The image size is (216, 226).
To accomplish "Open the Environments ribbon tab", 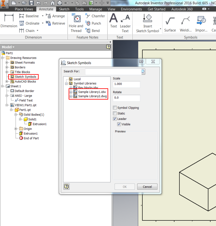I will [x=131, y=9].
